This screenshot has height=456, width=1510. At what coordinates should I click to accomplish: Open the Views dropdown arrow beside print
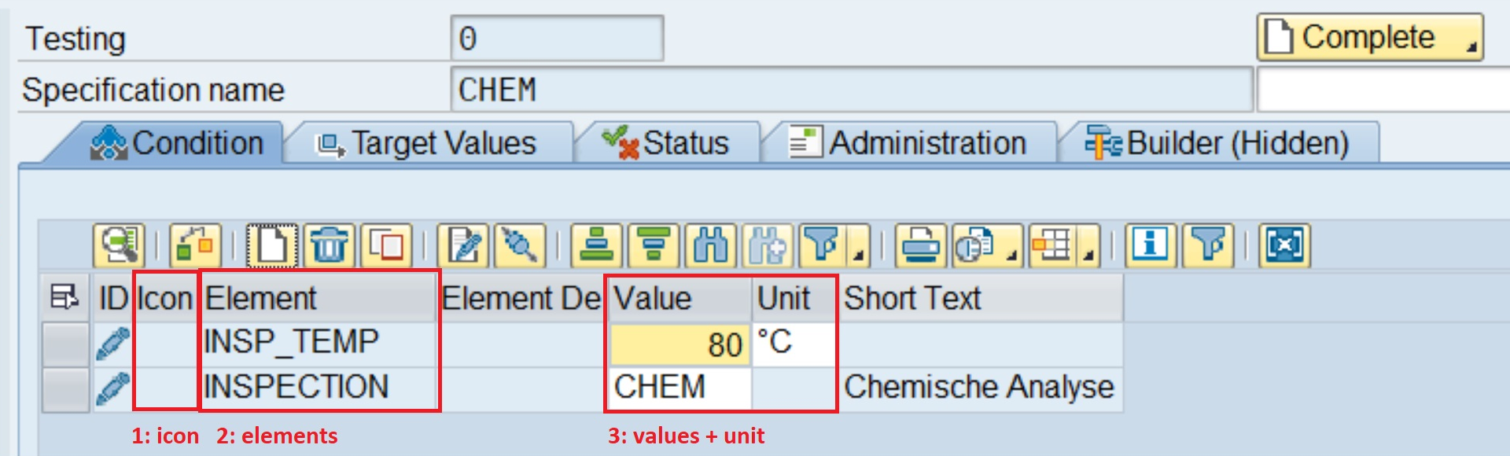click(1011, 255)
